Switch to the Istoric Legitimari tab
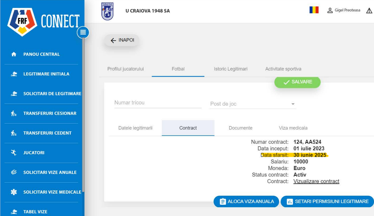Image resolution: width=374 pixels, height=216 pixels. click(231, 69)
